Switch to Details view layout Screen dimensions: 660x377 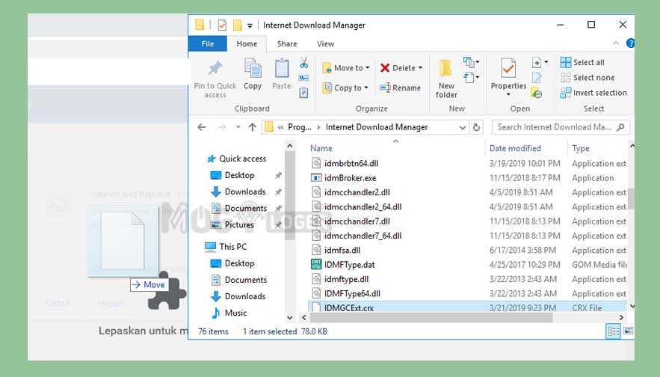tap(613, 331)
